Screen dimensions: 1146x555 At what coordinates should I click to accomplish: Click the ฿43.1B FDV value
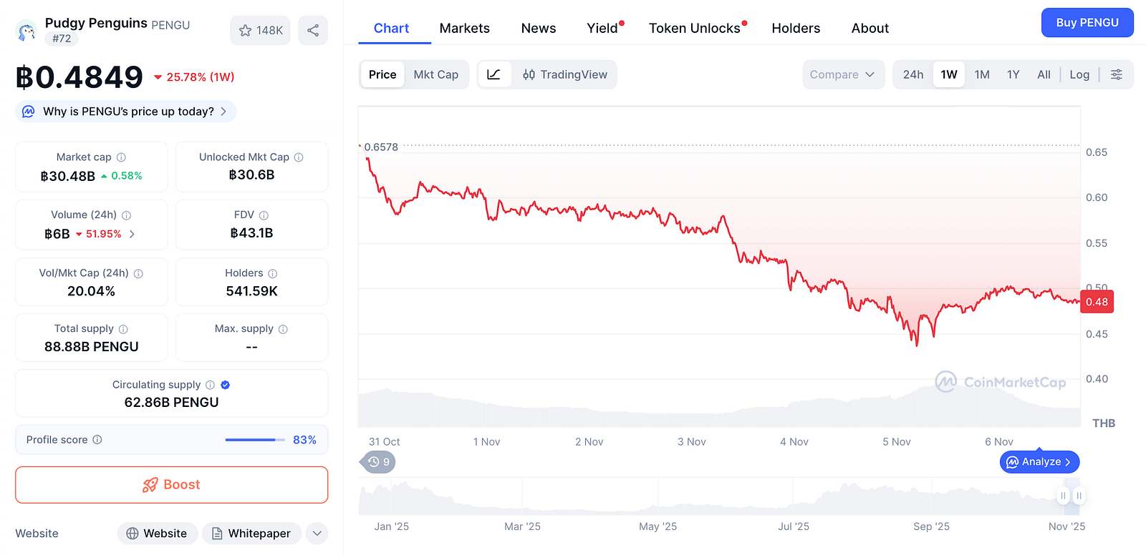[252, 233]
